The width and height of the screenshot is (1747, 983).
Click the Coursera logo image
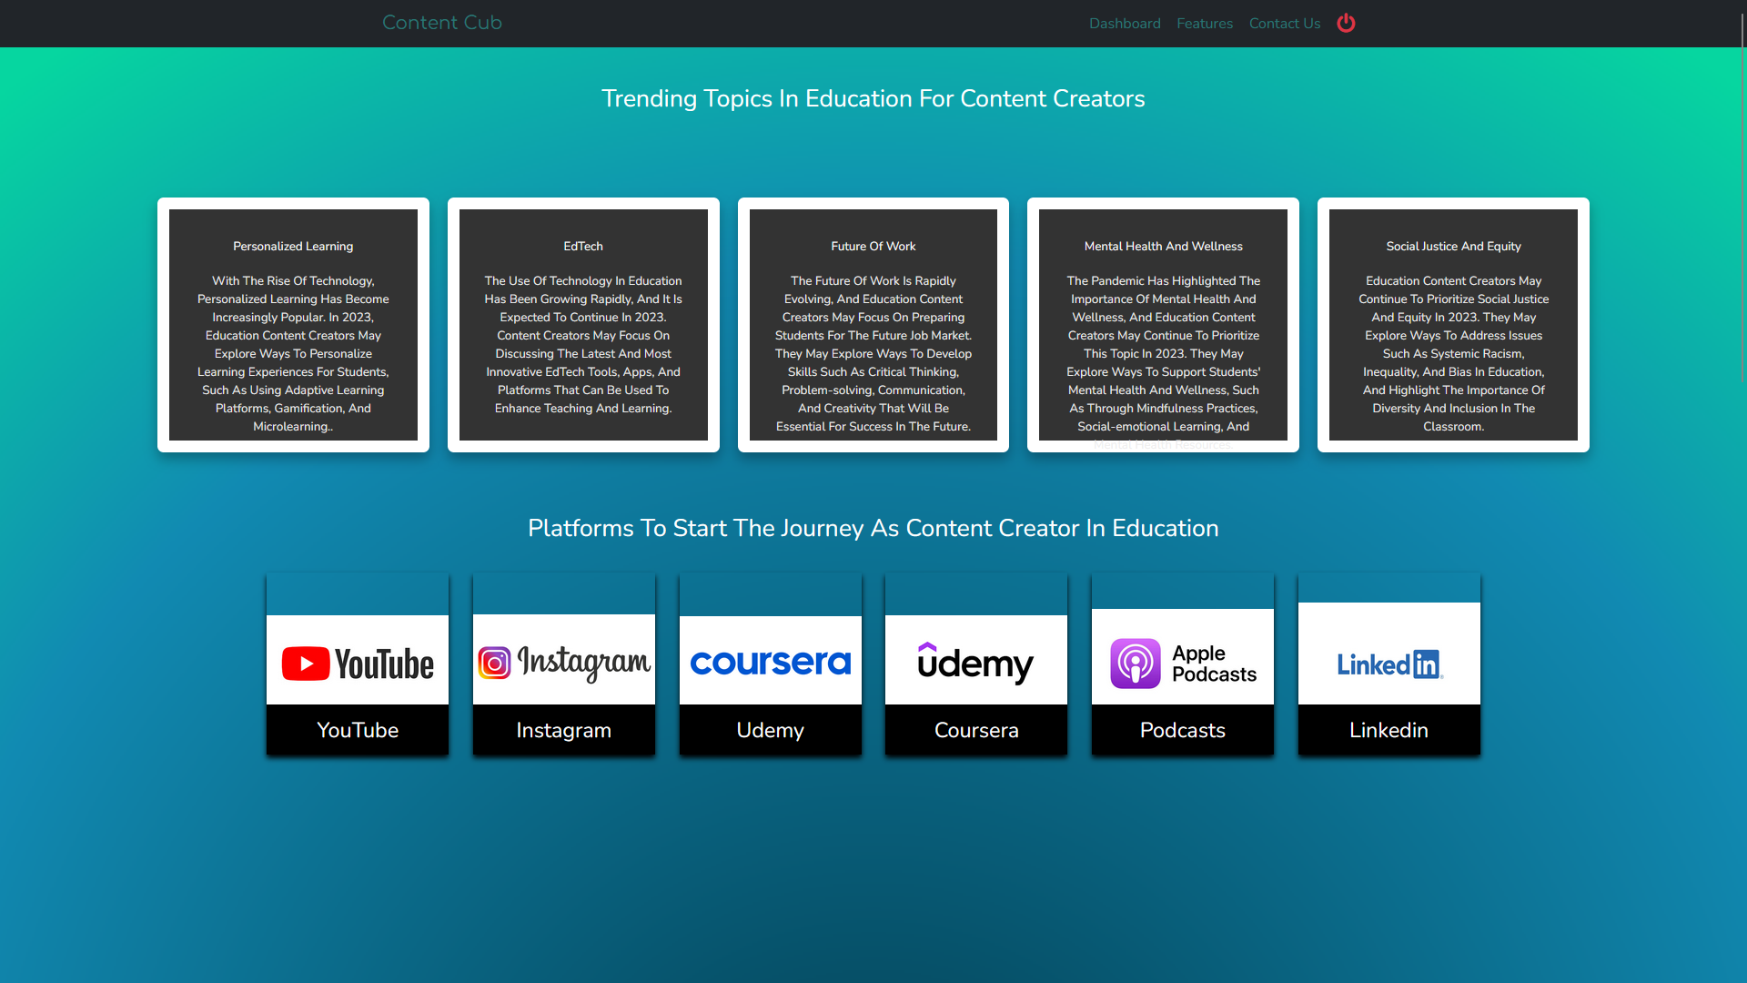[771, 664]
